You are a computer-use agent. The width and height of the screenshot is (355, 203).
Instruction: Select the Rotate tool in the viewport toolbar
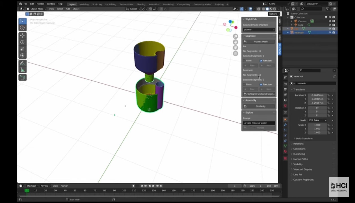(22, 42)
